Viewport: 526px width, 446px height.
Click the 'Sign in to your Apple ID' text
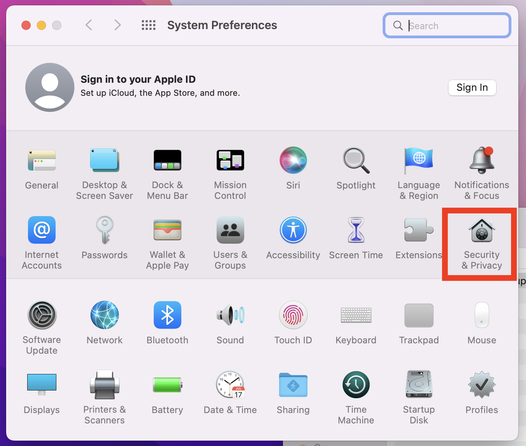tap(138, 79)
